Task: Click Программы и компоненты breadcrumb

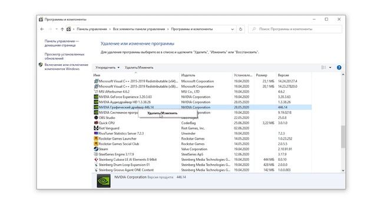Action: 192,29
